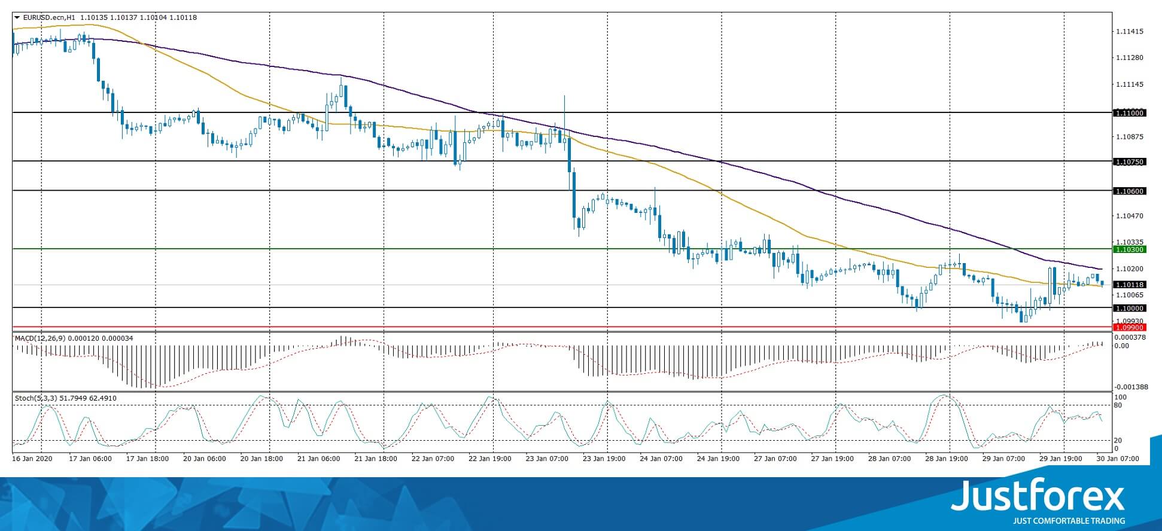The image size is (1162, 531).
Task: Click the 1.10335 value on the price axis
Action: 1130,242
